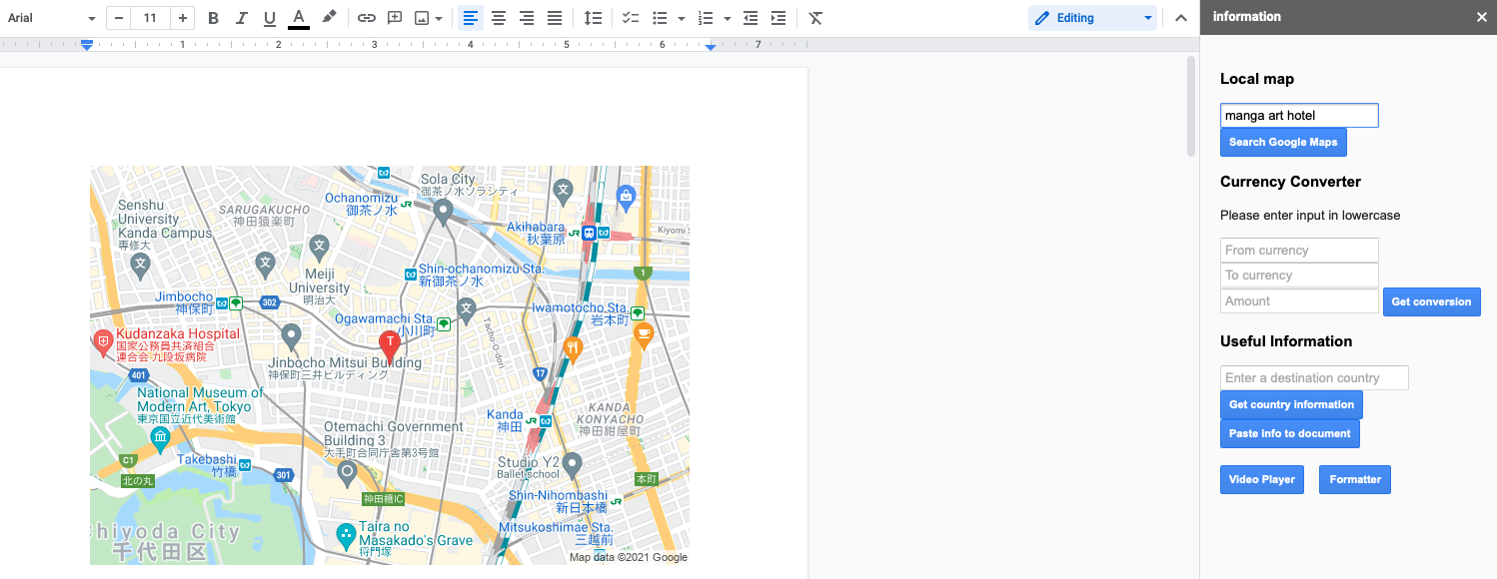Click the Studio Y2 Ballet School marker
1497x579 pixels.
(572, 464)
